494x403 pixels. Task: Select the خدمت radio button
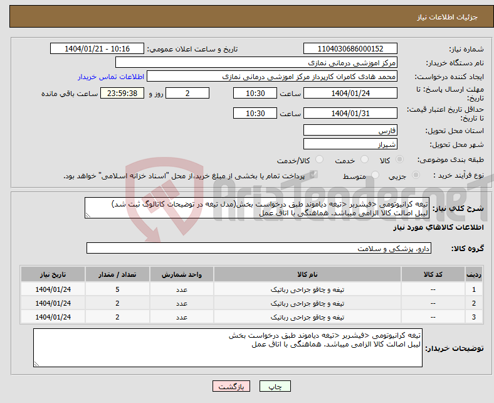364,159
